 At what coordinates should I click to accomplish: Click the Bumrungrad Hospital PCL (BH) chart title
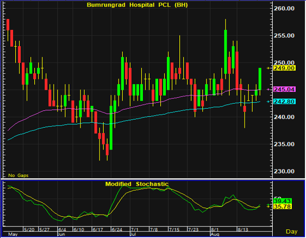click(137, 5)
